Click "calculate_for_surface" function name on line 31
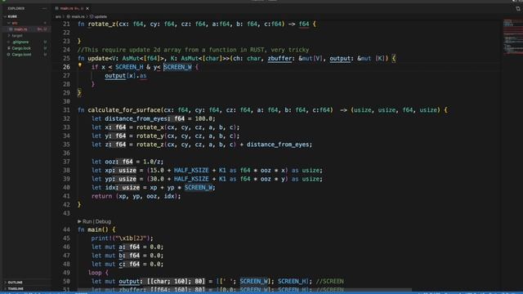The image size is (523, 294). click(x=124, y=110)
